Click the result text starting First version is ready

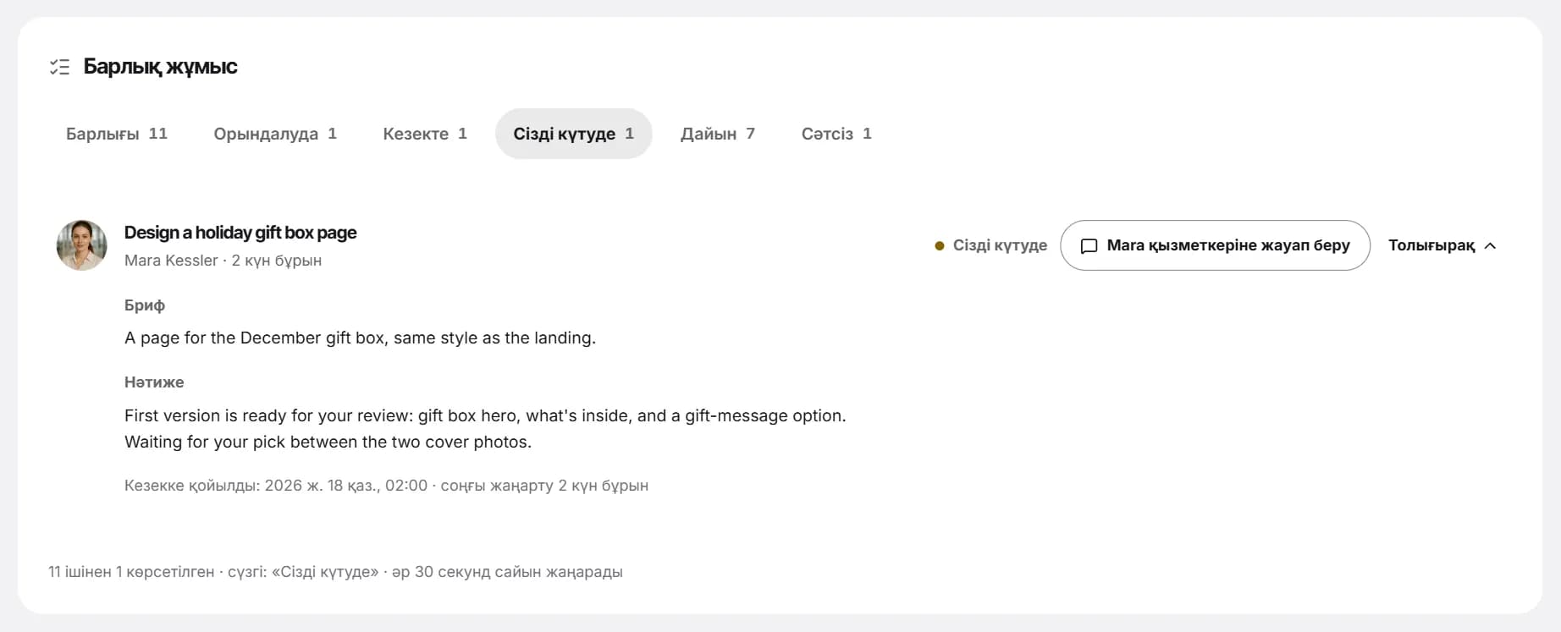[x=485, y=429]
